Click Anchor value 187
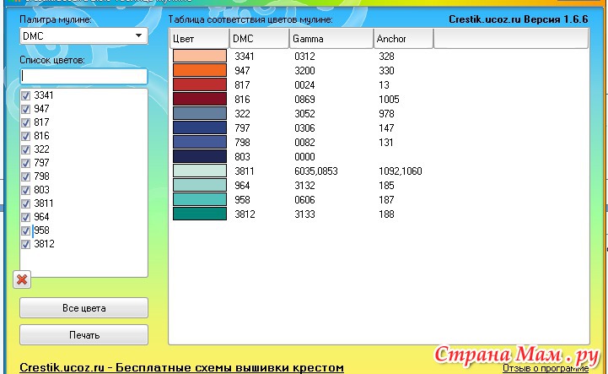The width and height of the screenshot is (608, 374). tap(386, 200)
